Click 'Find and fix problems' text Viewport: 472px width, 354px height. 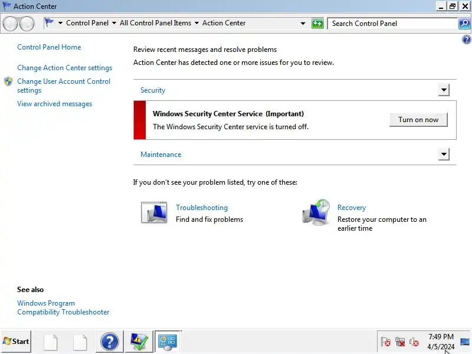pos(209,219)
